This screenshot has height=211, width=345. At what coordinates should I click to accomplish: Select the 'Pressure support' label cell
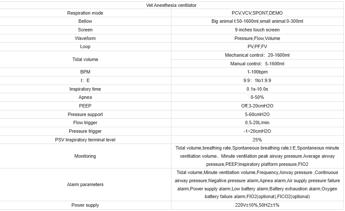pos(85,114)
